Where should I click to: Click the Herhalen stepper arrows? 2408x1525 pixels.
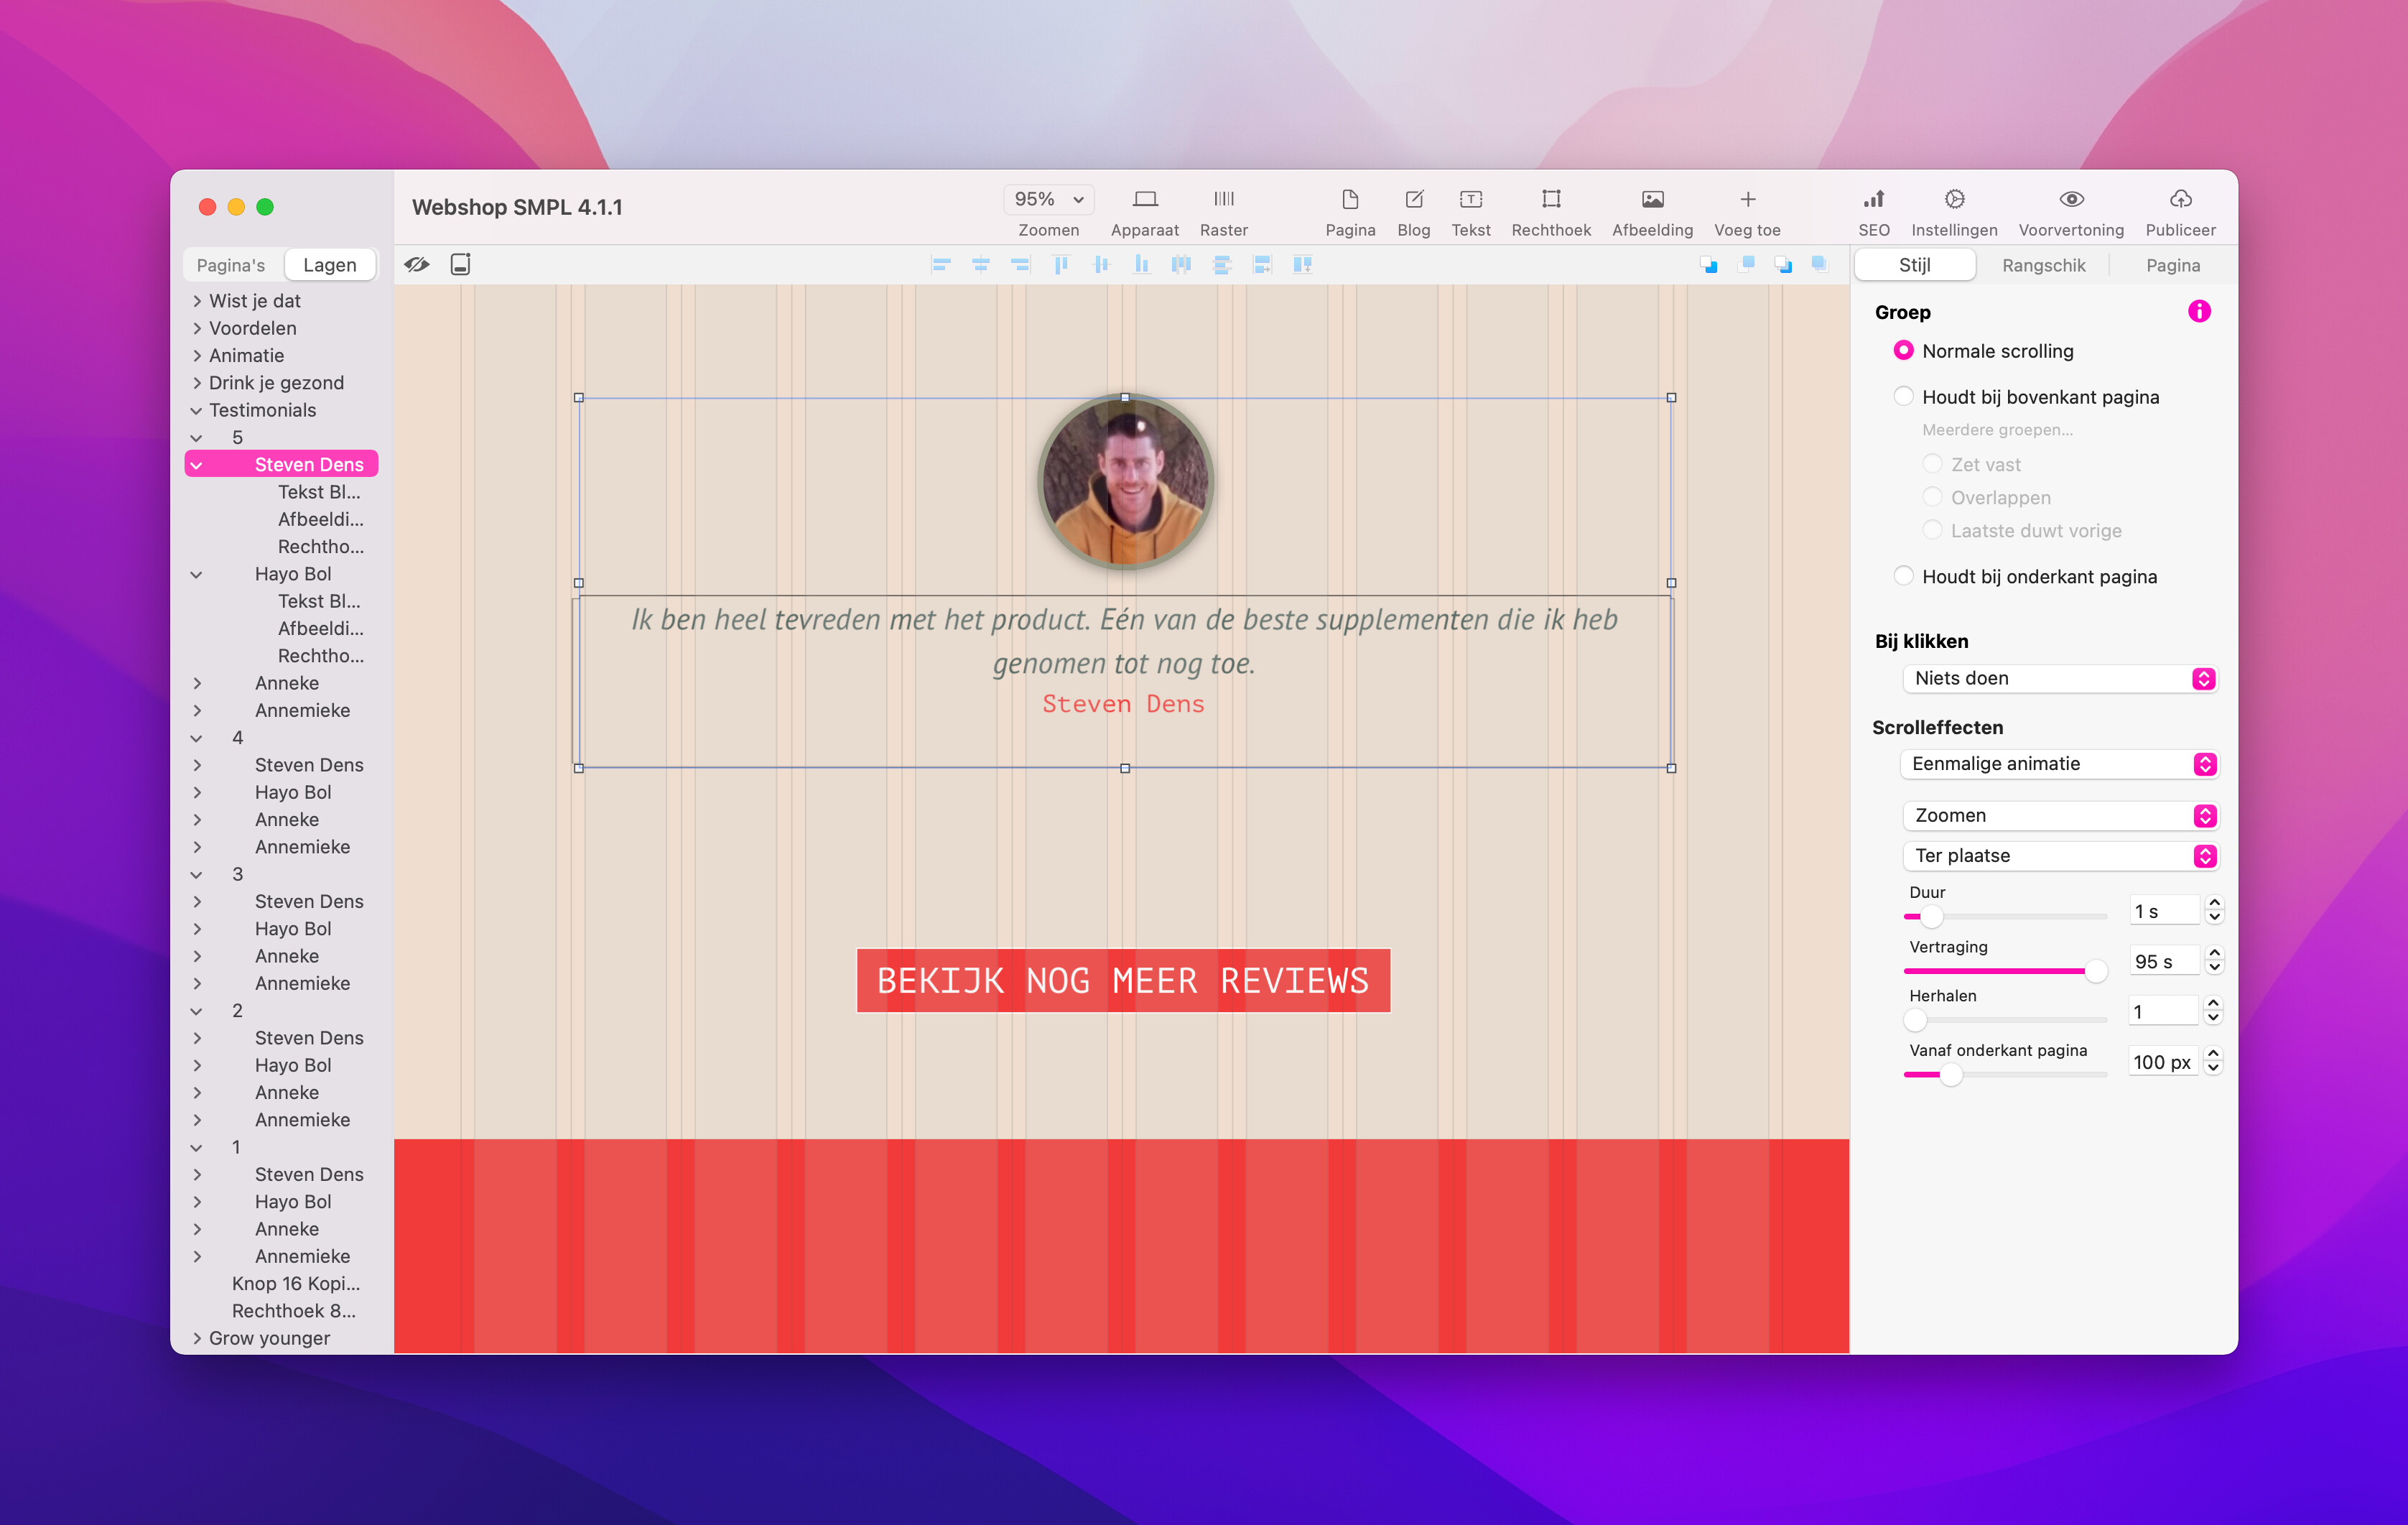pos(2213,1010)
